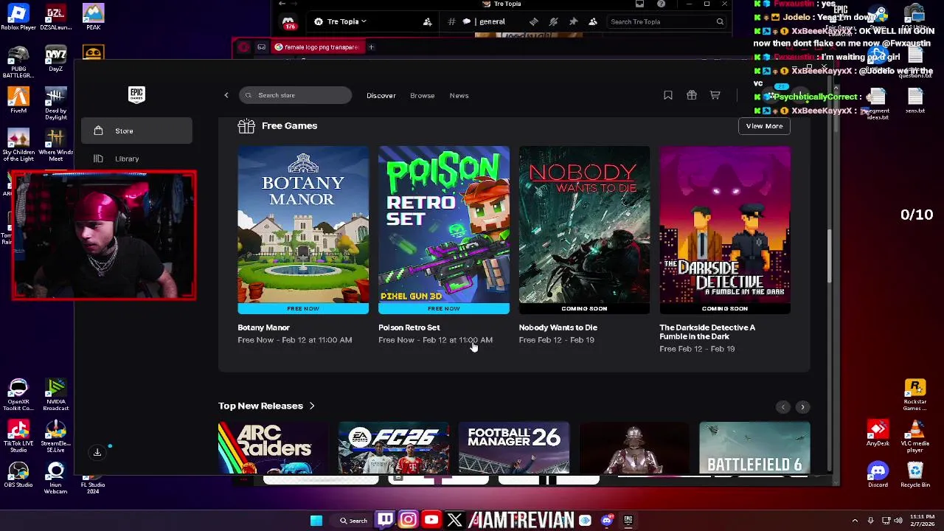Image resolution: width=944 pixels, height=531 pixels.
Task: Open the OpenXR Toolkit desktop shortcut
Action: click(x=18, y=395)
